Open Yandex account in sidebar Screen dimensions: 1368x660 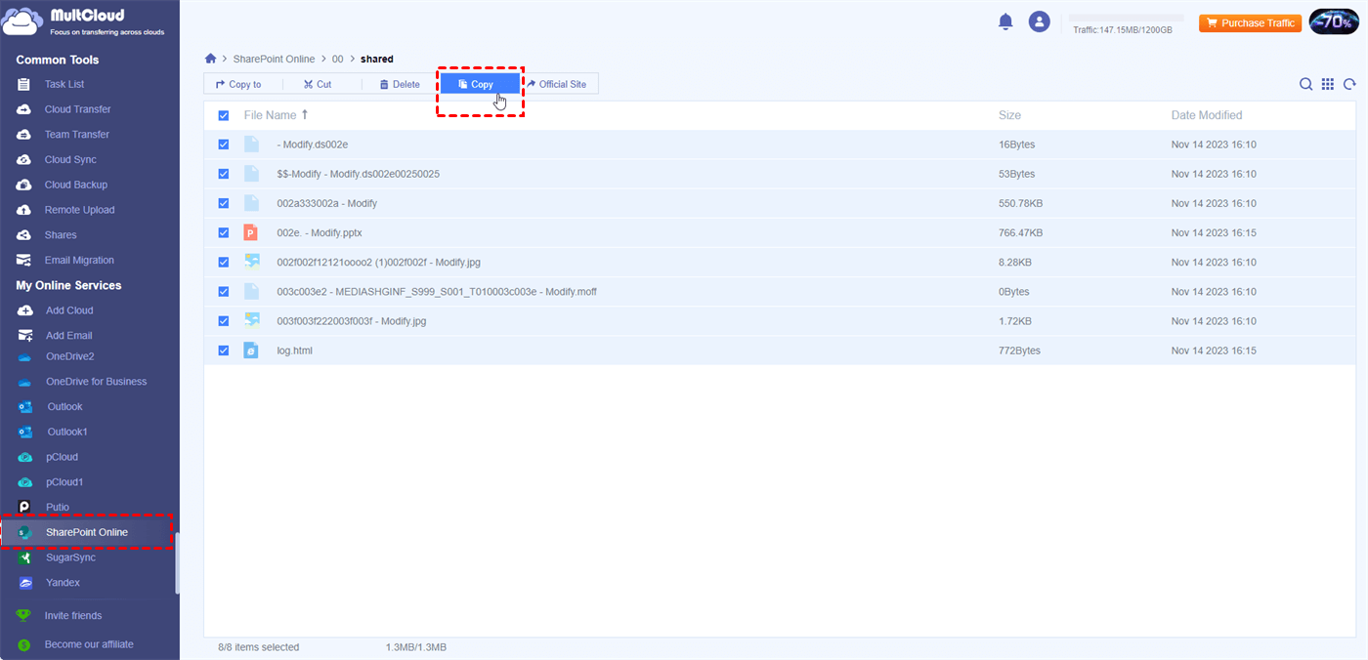pyautogui.click(x=63, y=583)
